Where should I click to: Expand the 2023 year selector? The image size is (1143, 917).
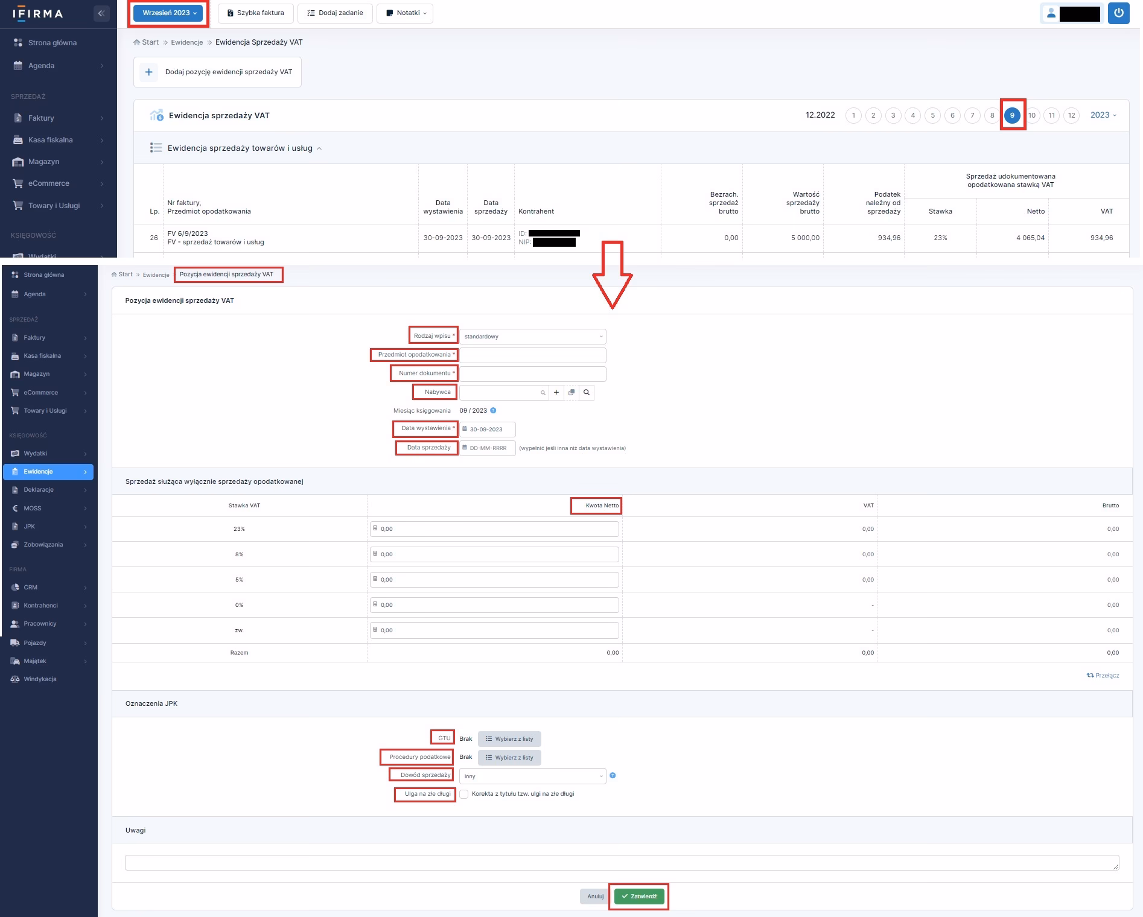click(x=1103, y=115)
